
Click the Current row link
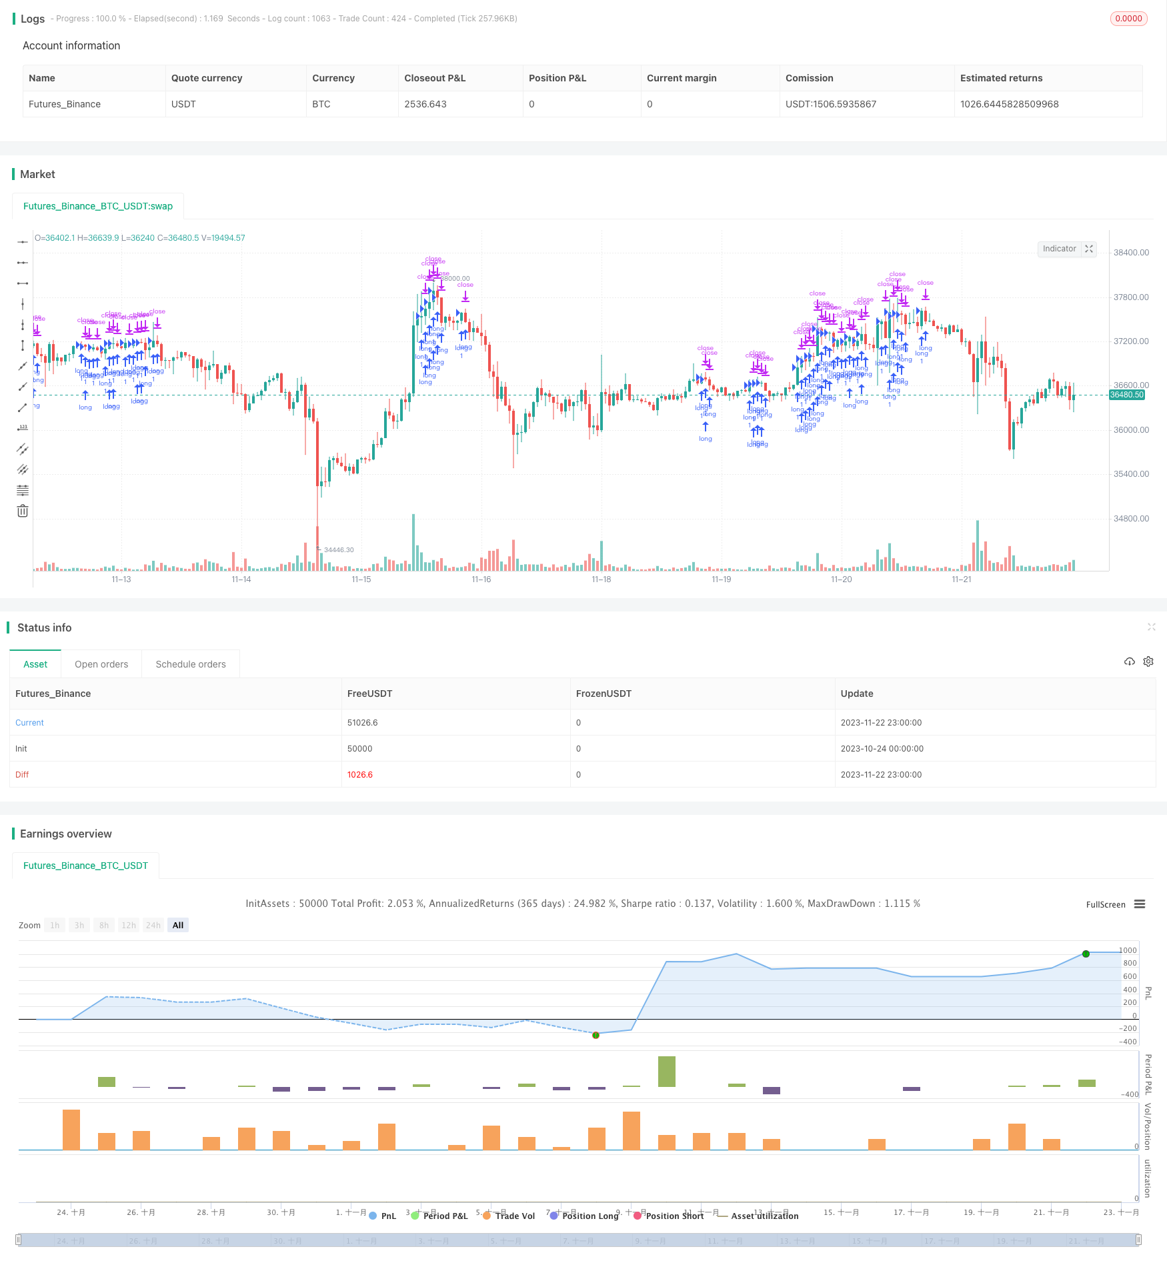(x=29, y=723)
